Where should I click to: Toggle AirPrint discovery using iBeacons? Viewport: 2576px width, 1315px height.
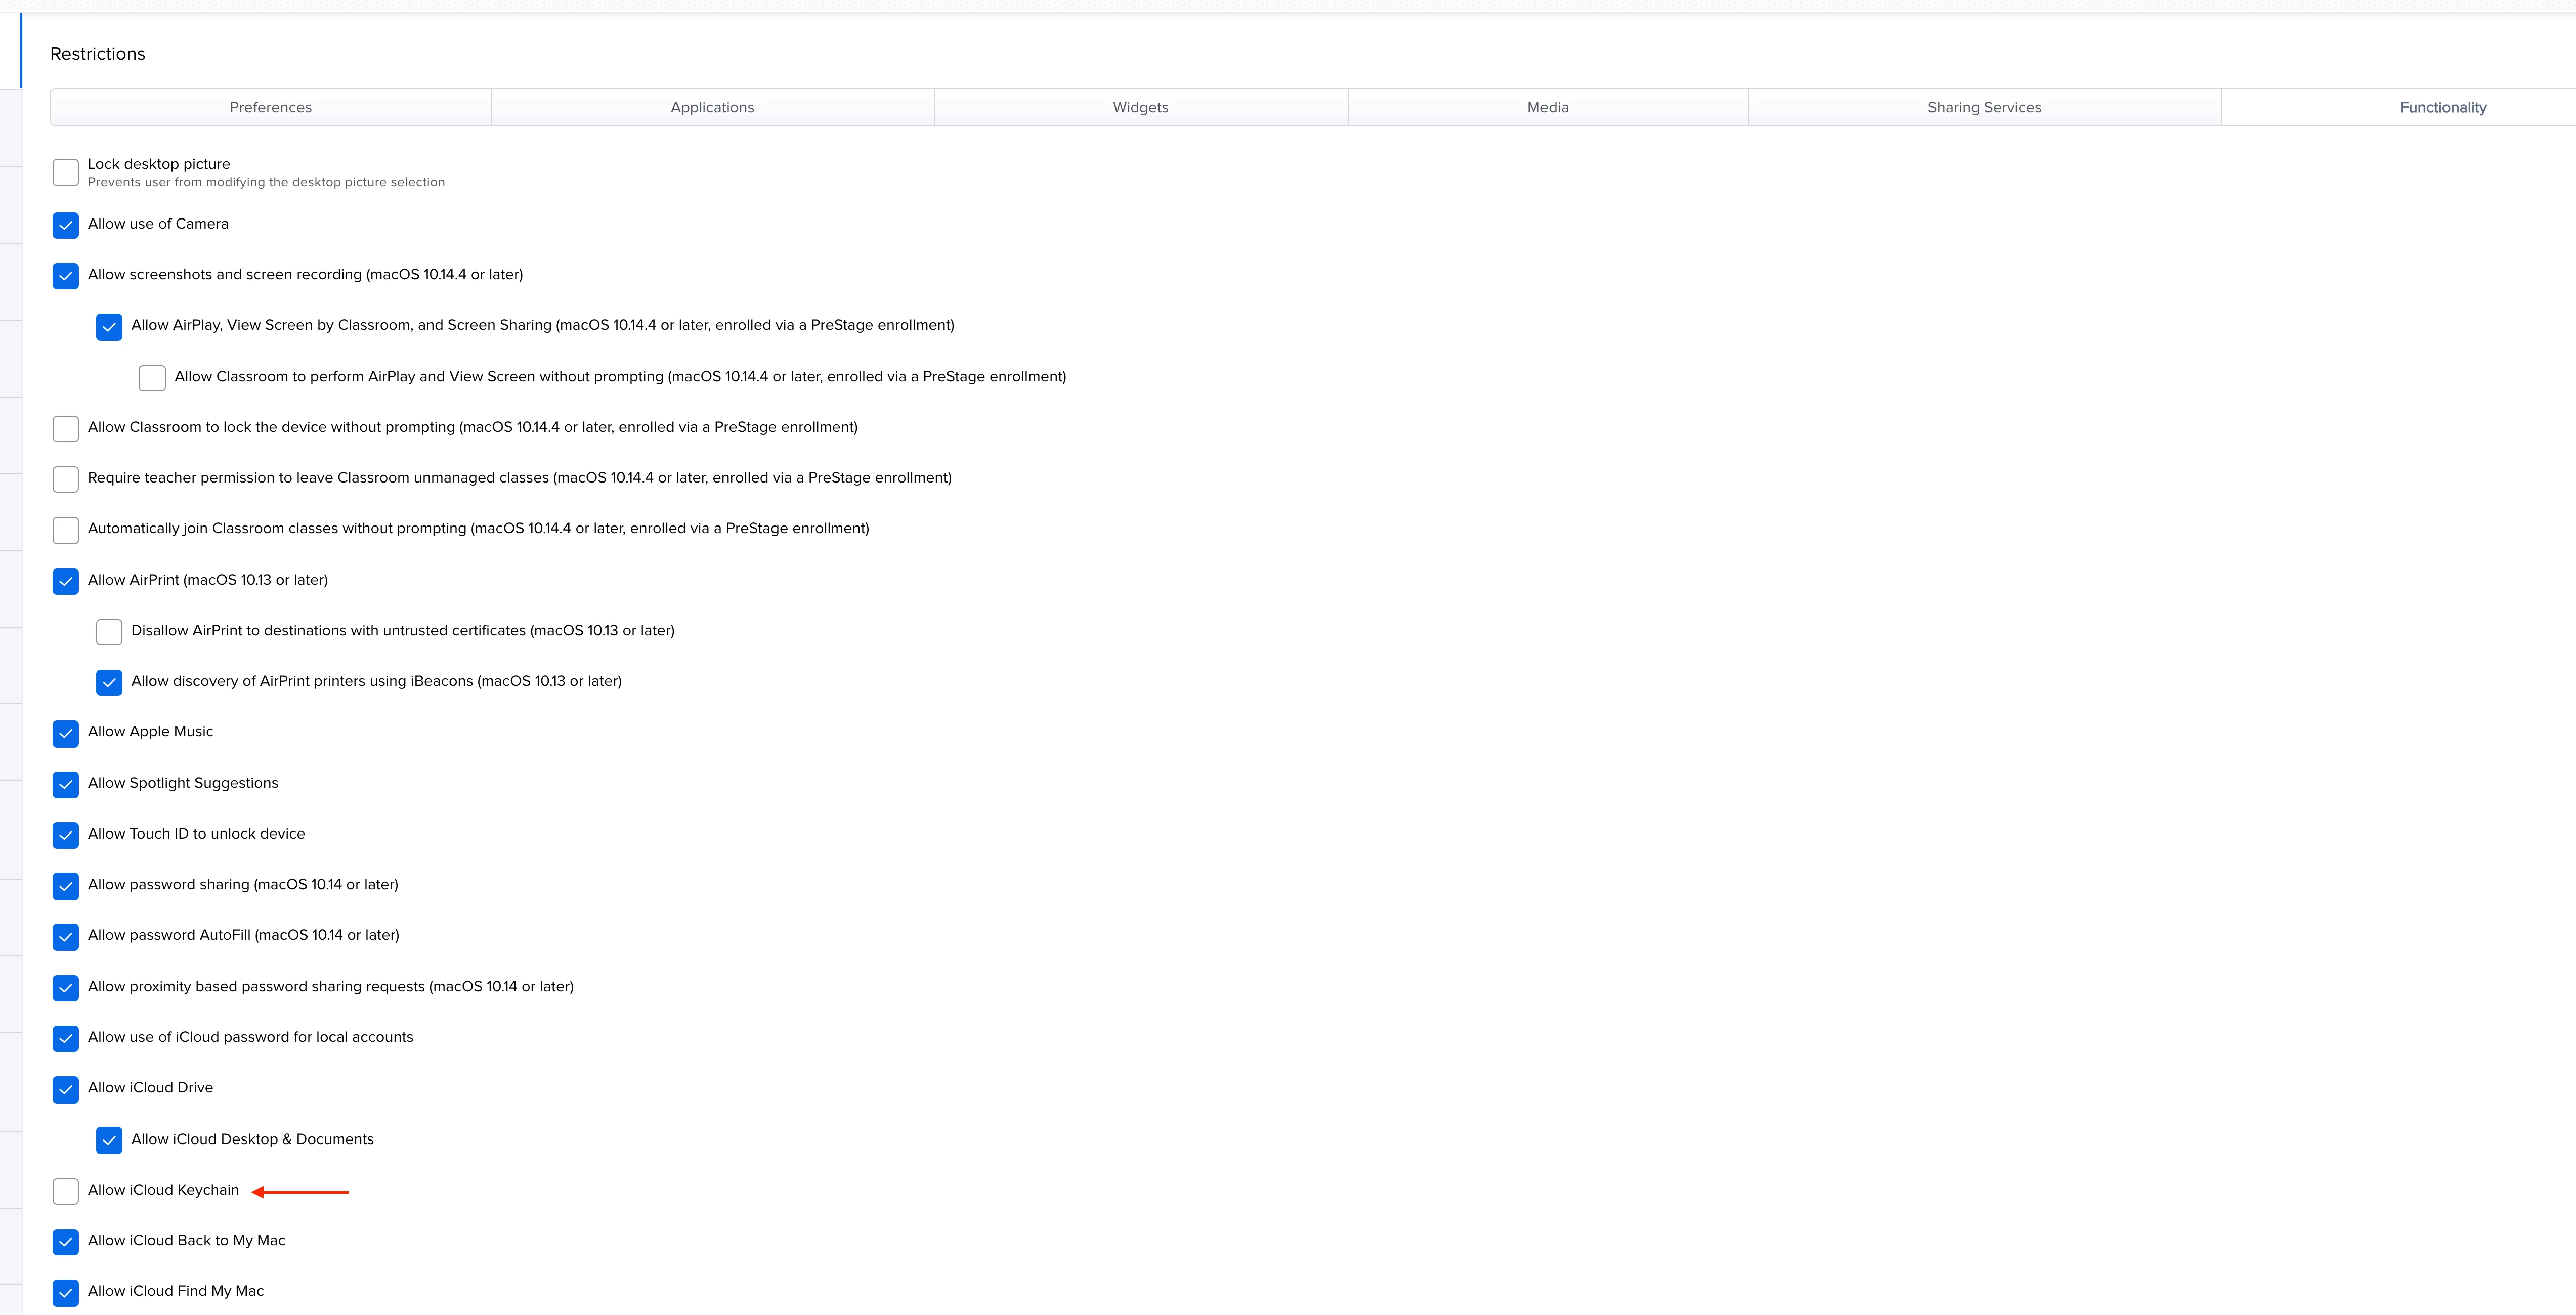click(109, 683)
